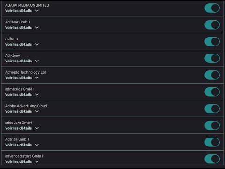Switch off Admedo Technology Ltd toggle
This screenshot has width=225, height=169.
(x=212, y=75)
